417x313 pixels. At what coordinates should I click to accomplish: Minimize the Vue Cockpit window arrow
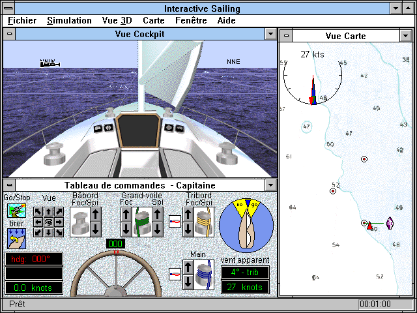pyautogui.click(x=271, y=34)
